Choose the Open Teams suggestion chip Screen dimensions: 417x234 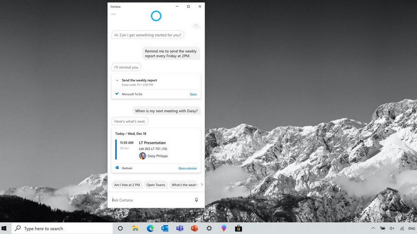[156, 185]
